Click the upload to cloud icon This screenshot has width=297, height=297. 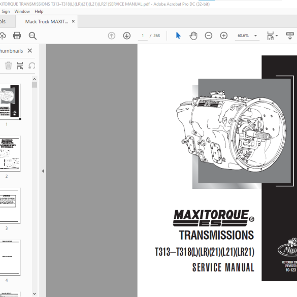(x=3, y=36)
